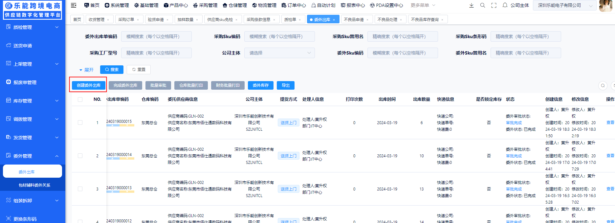Screen dimensions: 615x223
Task: Close the 质检单 tab
Action: tap(300, 20)
